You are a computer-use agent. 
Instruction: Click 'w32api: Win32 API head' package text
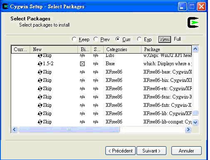coord(168,56)
